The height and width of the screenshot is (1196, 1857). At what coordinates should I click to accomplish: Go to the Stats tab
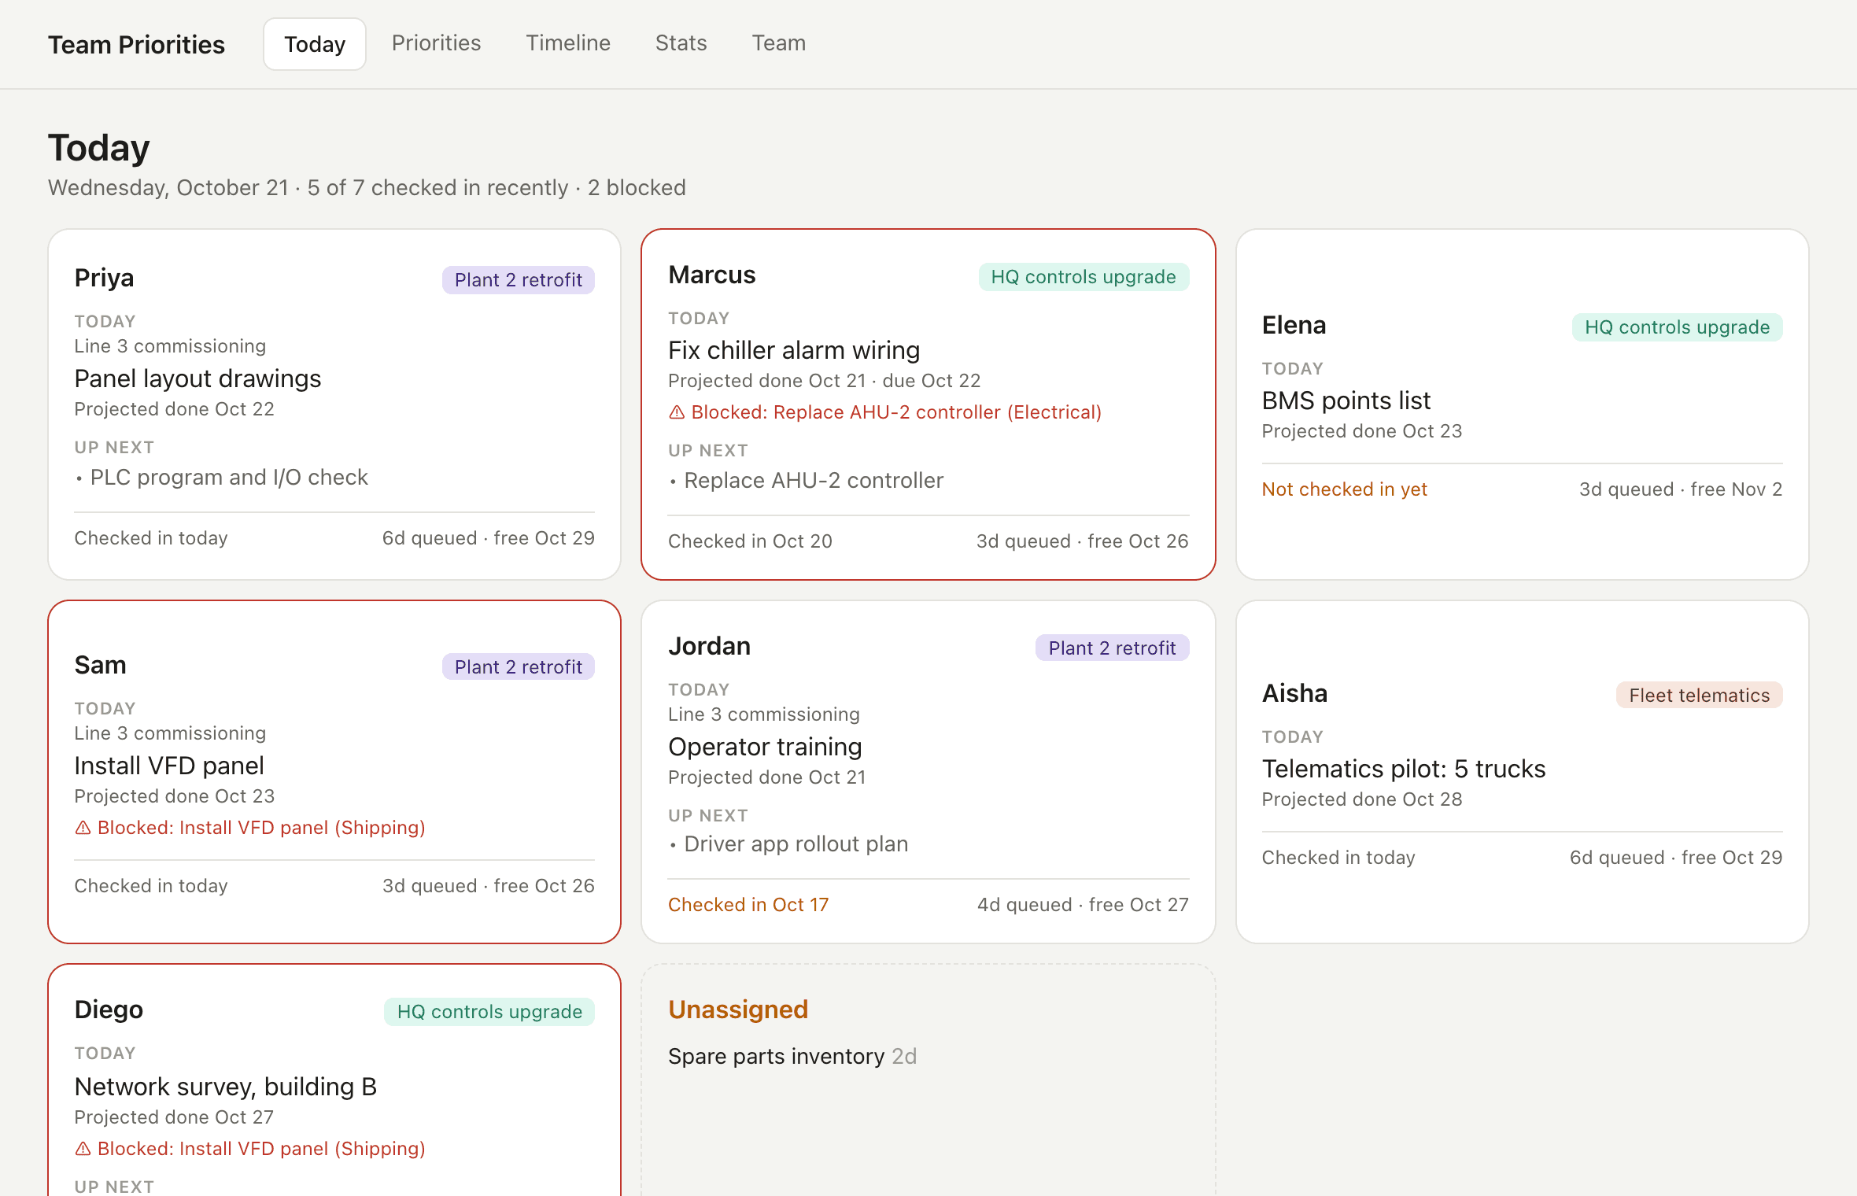coord(681,43)
